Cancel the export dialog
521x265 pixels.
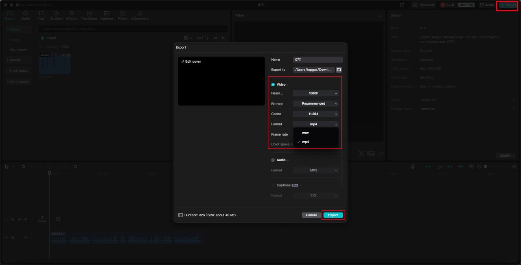pyautogui.click(x=311, y=215)
